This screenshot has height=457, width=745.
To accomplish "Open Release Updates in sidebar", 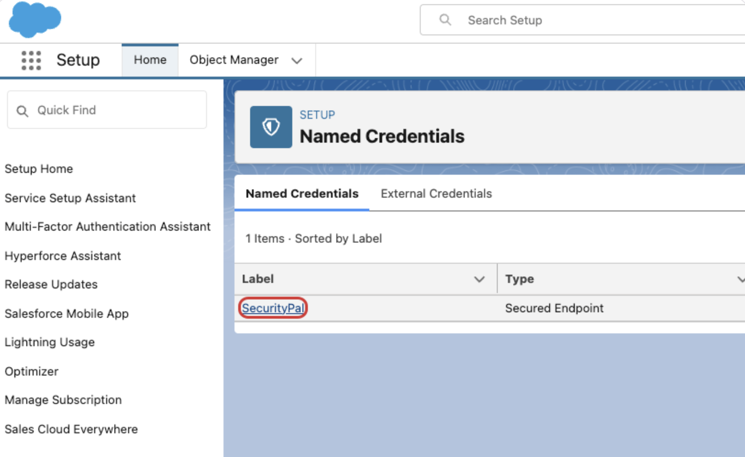I will pyautogui.click(x=51, y=284).
